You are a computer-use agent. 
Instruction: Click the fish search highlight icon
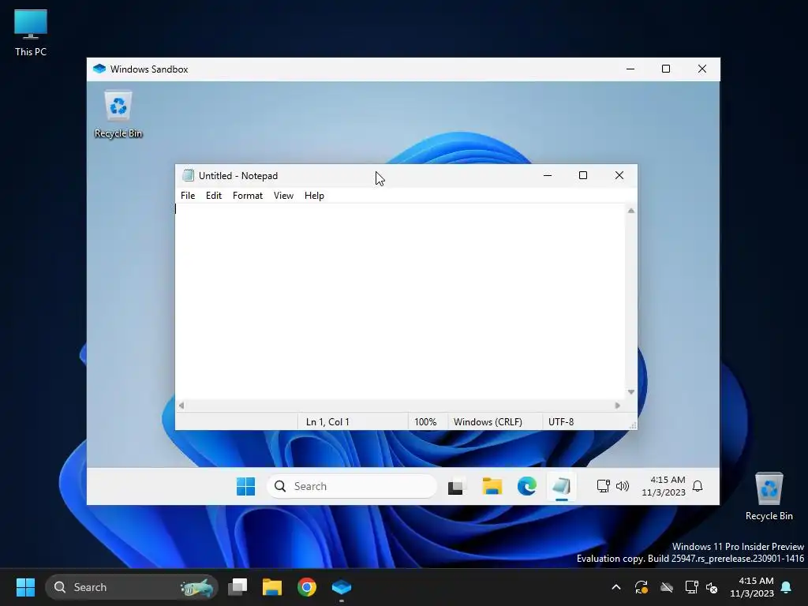click(196, 587)
